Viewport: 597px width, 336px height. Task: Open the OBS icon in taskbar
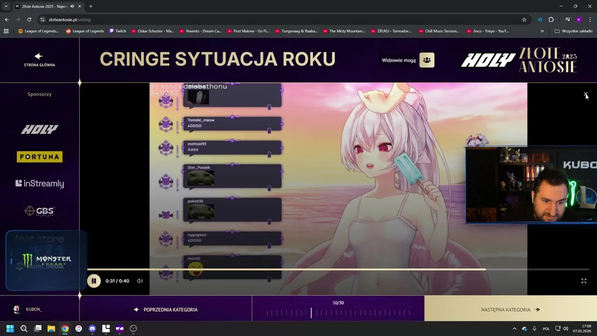click(x=133, y=329)
